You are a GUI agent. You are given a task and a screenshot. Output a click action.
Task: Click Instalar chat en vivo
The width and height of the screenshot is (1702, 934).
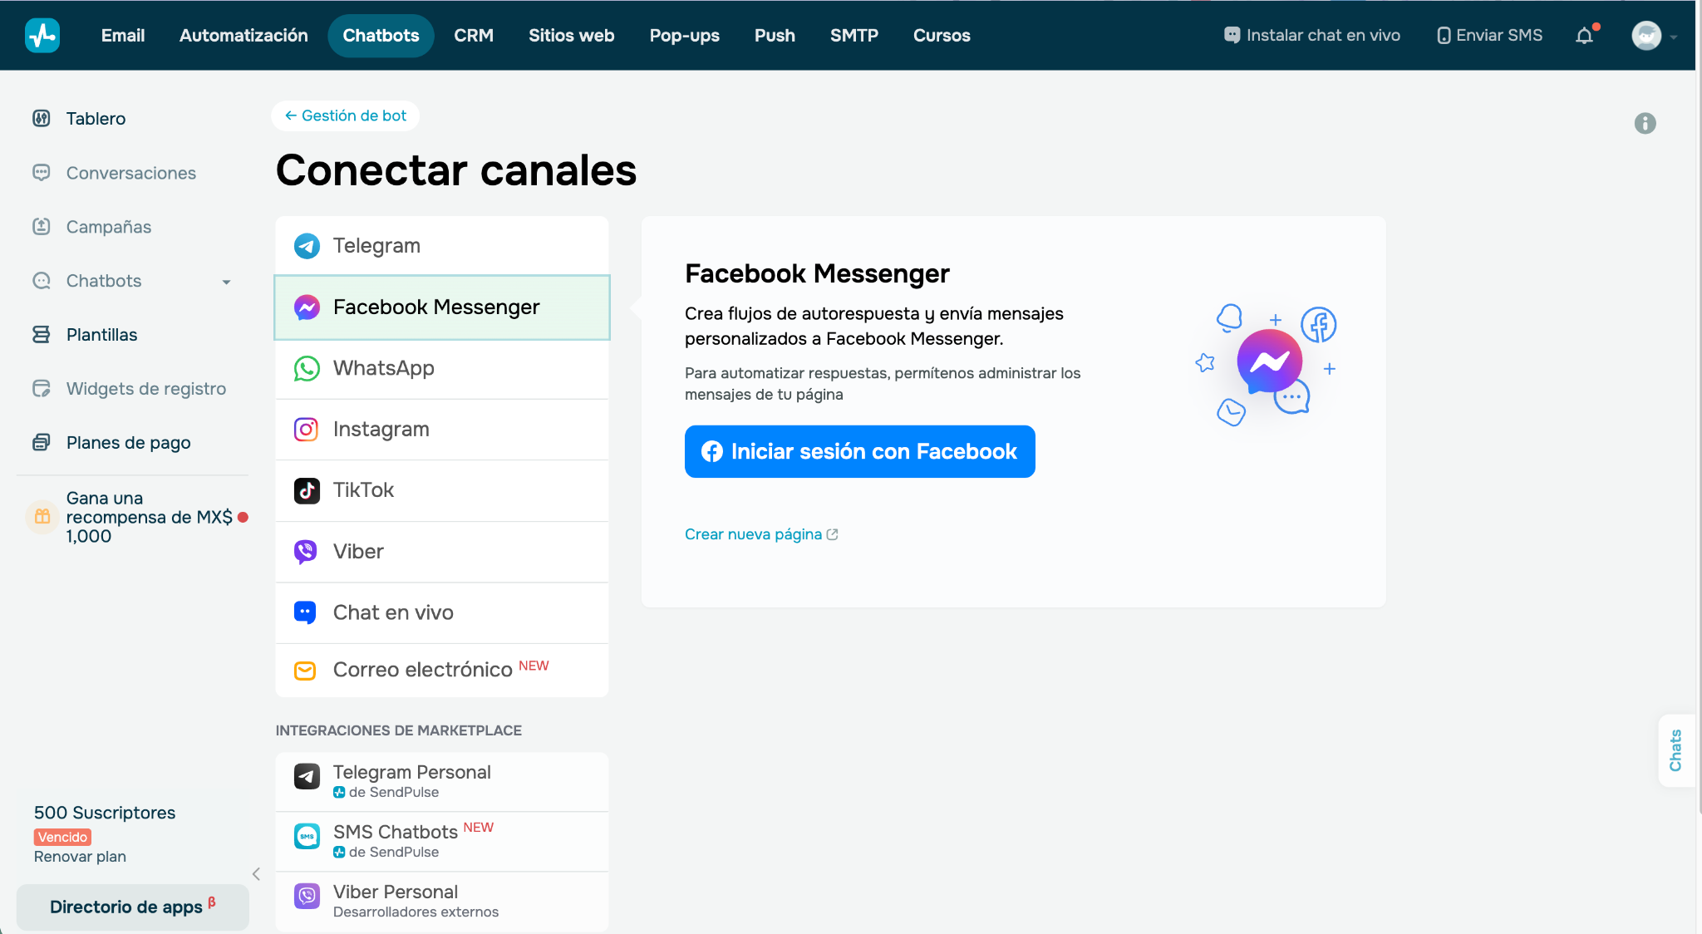1312,35
